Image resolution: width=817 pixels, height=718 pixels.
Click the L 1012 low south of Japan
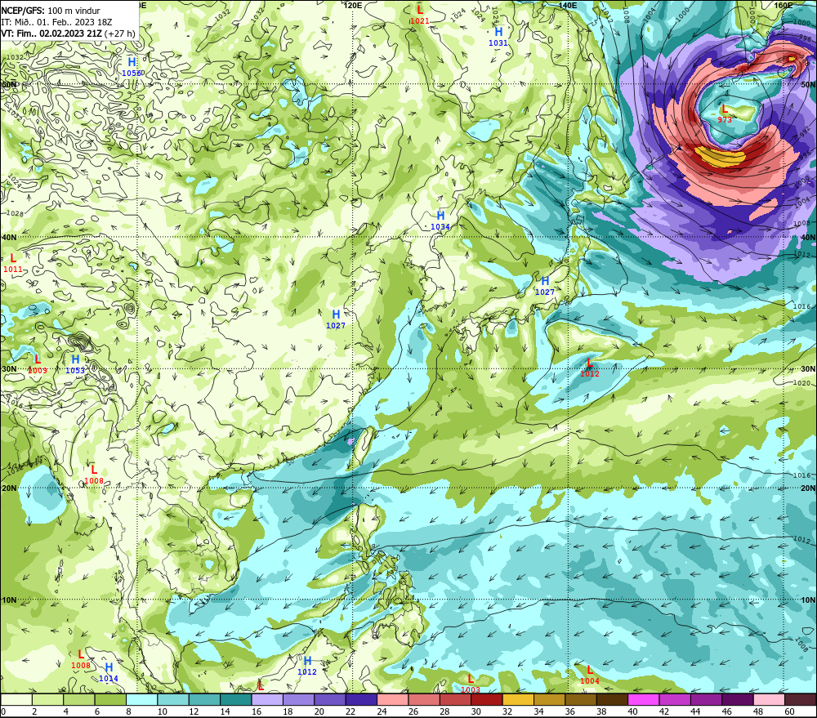click(589, 368)
